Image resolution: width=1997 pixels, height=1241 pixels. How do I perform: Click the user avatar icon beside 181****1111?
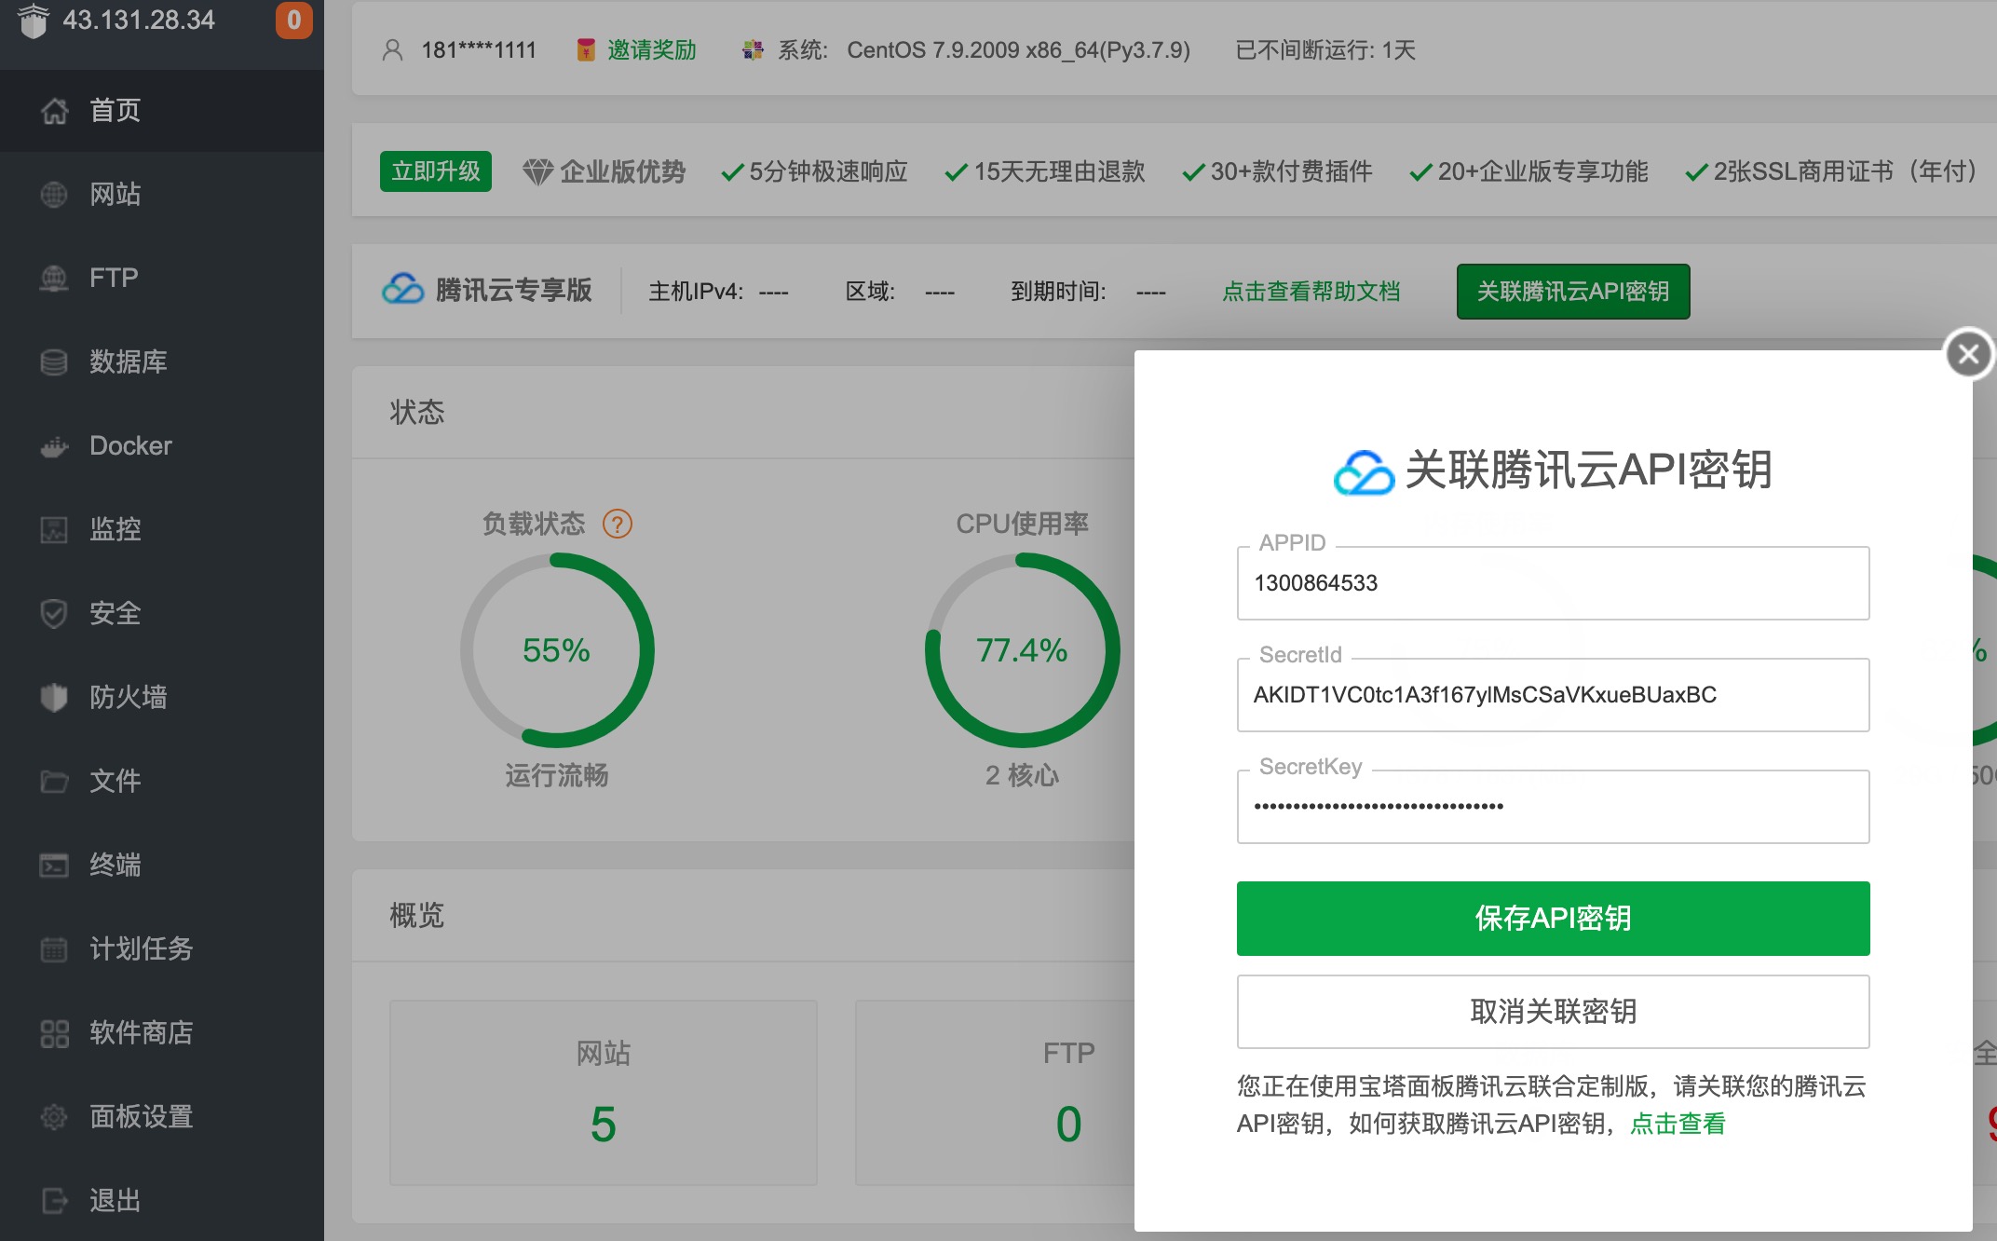pyautogui.click(x=392, y=50)
